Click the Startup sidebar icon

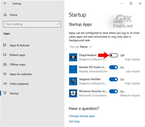point(5,93)
